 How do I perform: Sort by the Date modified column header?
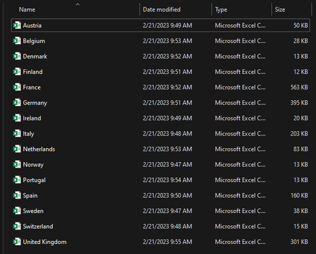point(162,9)
